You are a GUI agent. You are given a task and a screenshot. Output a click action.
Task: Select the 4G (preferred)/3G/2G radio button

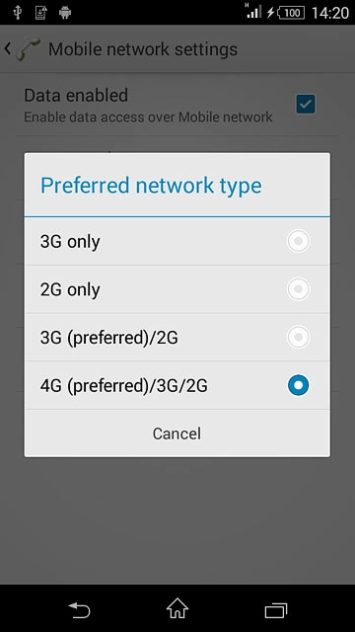click(x=298, y=385)
